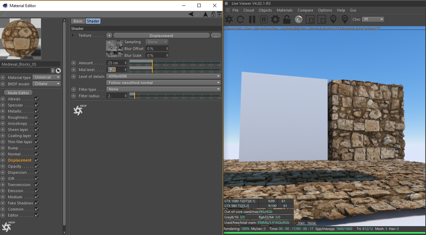The image size is (426, 235).
Task: Open the Node Editor
Action: (18, 93)
